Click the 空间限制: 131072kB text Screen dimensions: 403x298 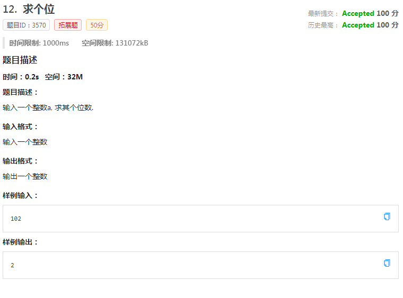point(115,43)
